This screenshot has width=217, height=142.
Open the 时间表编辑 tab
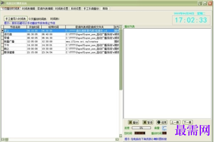point(29,9)
